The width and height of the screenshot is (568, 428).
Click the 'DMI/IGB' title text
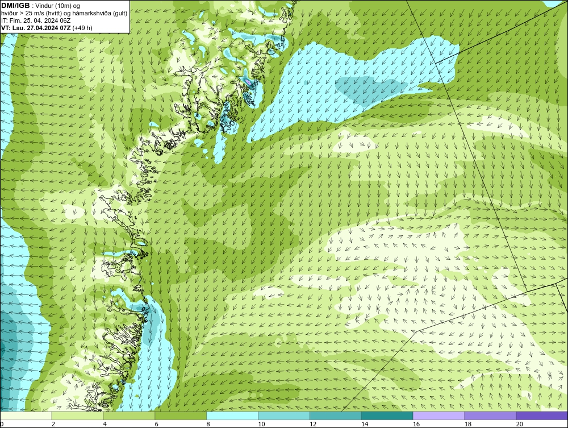[x=15, y=6]
